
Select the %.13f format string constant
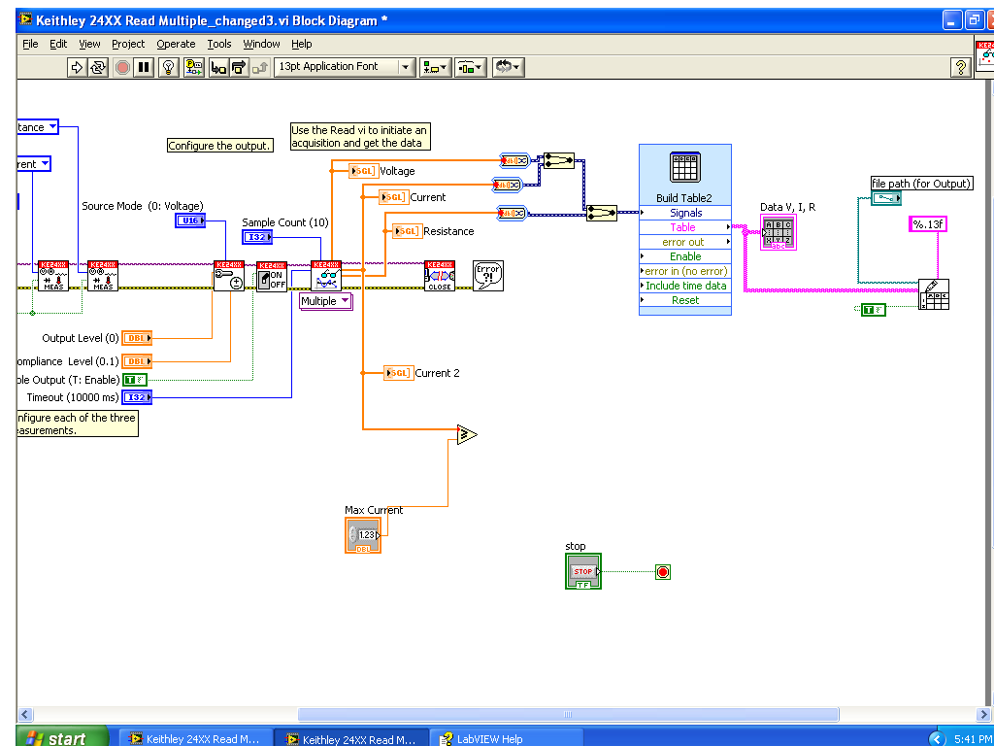click(928, 224)
